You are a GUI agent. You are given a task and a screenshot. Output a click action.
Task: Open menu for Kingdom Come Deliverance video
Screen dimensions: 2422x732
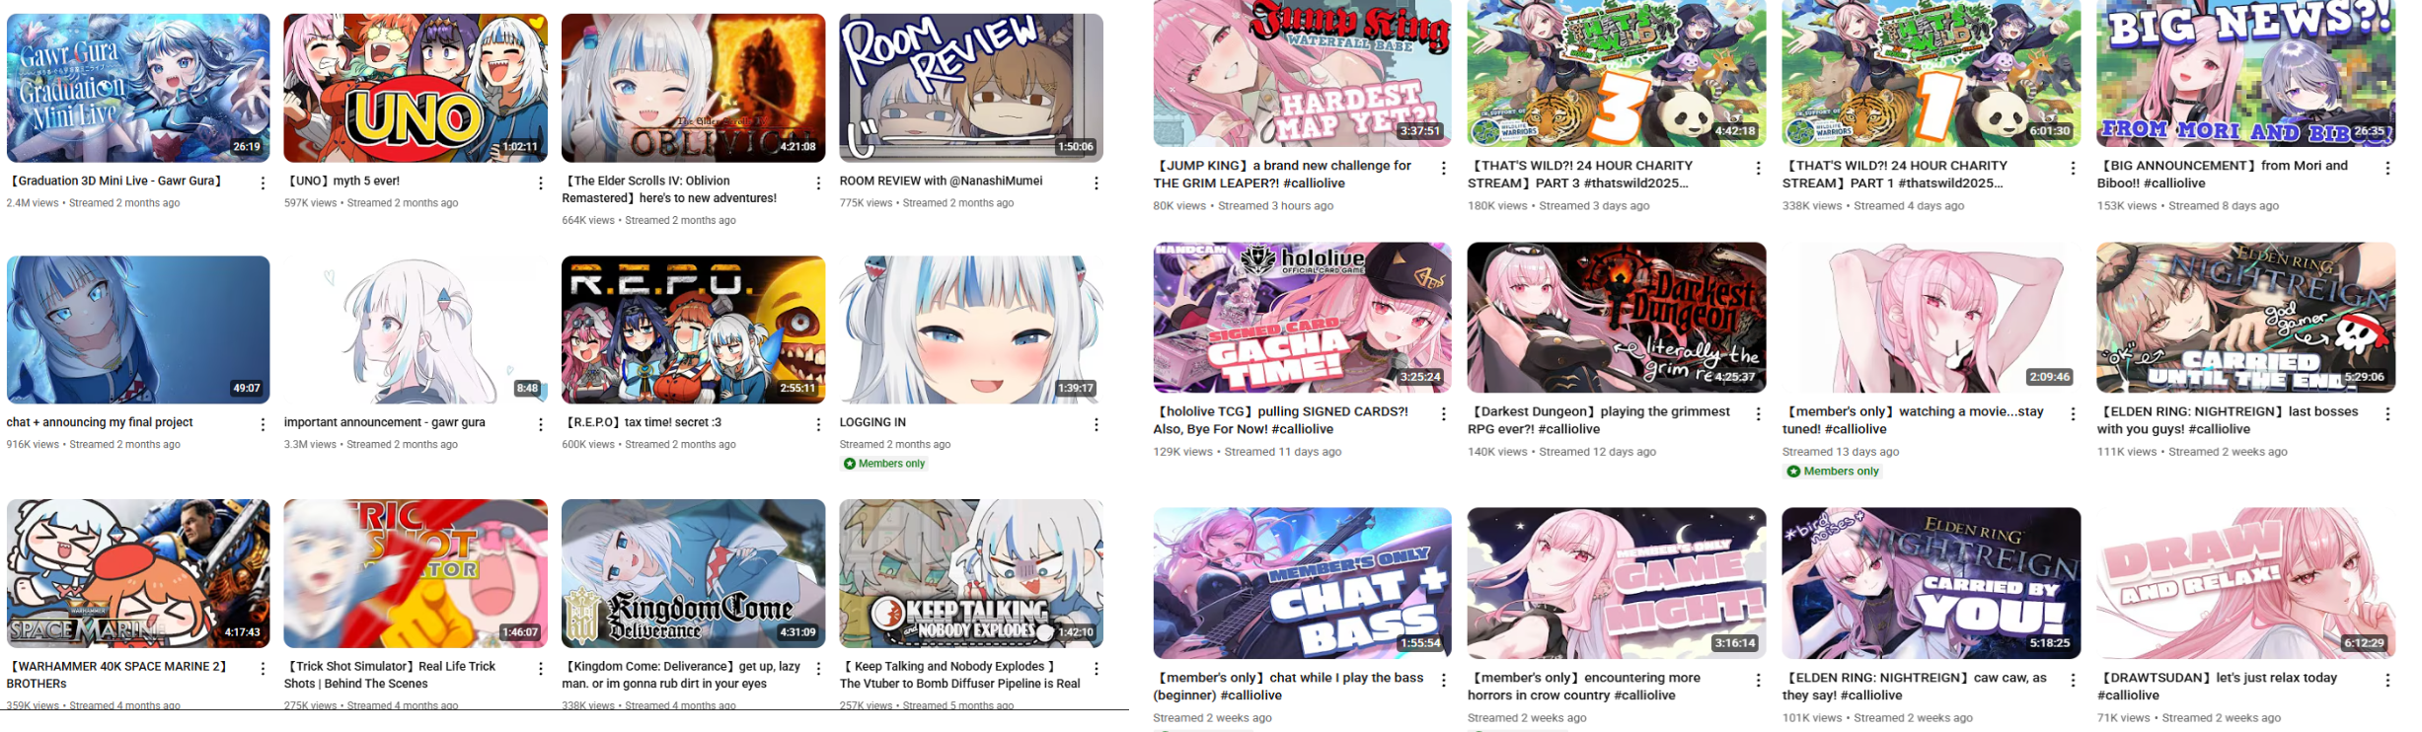[x=818, y=669]
